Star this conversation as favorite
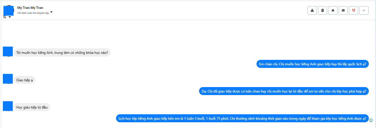Screen dimensions: 376x128 (333, 10)
